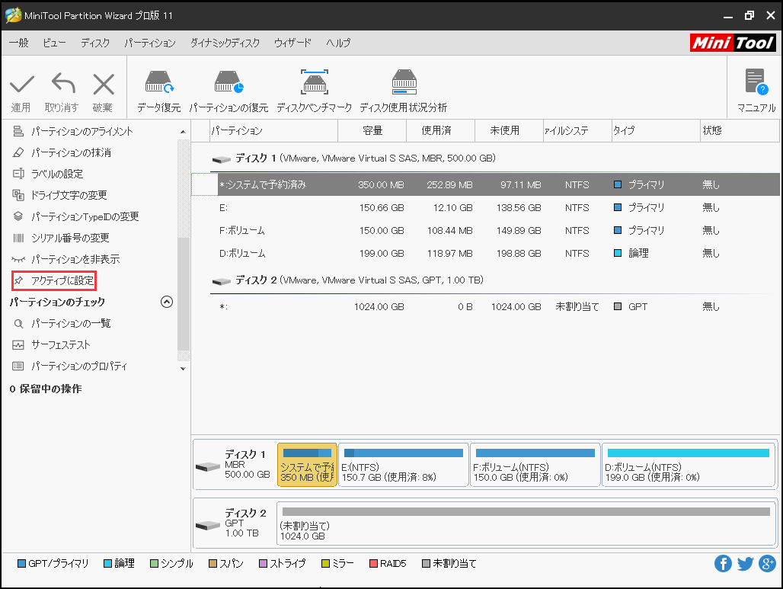Open the Twitter share icon

(745, 564)
